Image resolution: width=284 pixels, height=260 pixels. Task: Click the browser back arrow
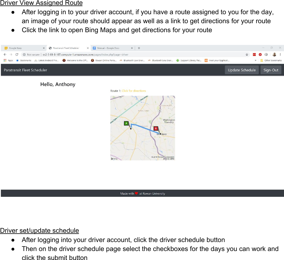[x=5, y=54]
